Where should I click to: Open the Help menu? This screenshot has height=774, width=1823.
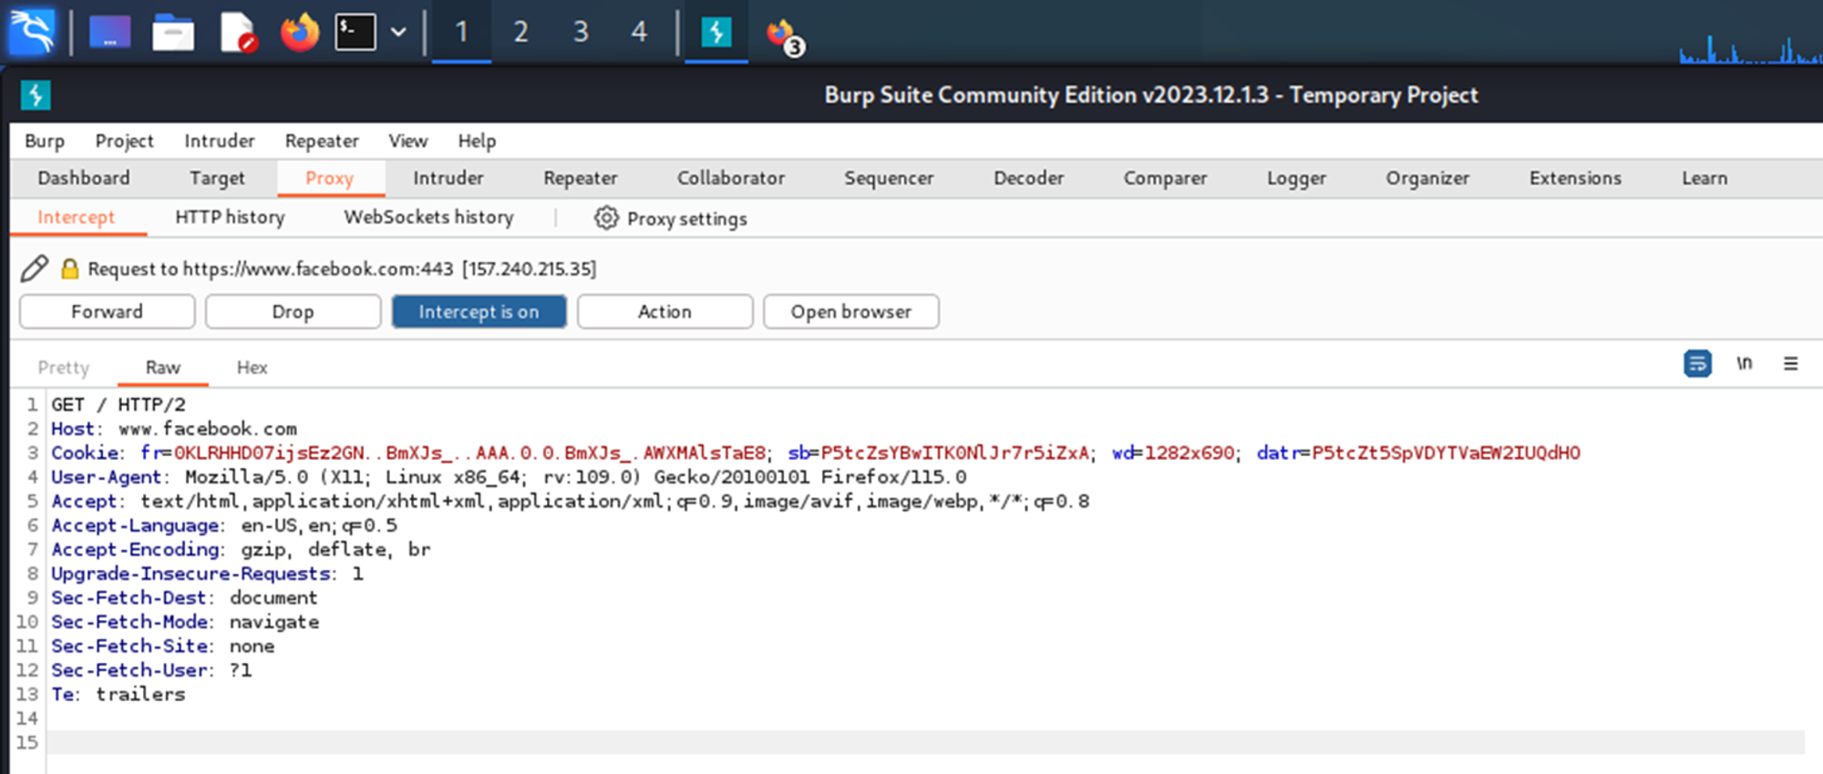click(477, 141)
